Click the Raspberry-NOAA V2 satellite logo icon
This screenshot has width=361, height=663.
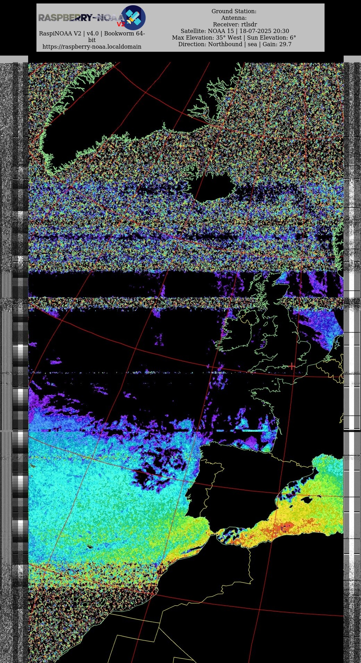[x=133, y=18]
